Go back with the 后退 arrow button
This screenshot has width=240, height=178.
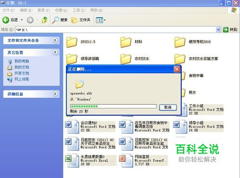(10, 20)
